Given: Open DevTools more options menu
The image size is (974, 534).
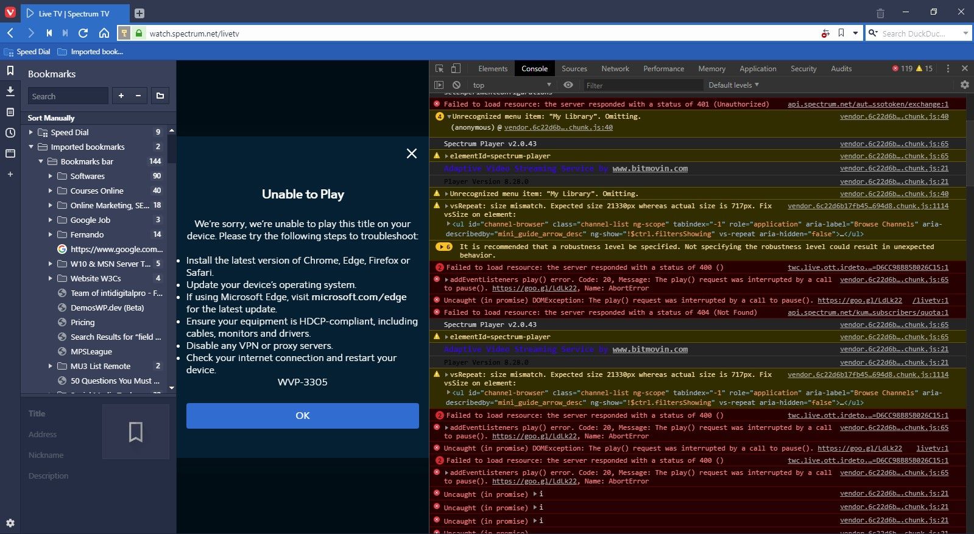Looking at the screenshot, I should [x=948, y=69].
